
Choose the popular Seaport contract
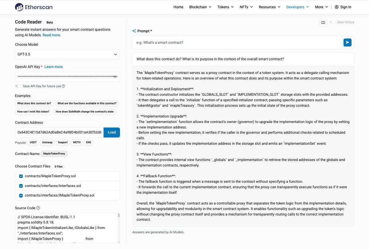pyautogui.click(x=63, y=143)
